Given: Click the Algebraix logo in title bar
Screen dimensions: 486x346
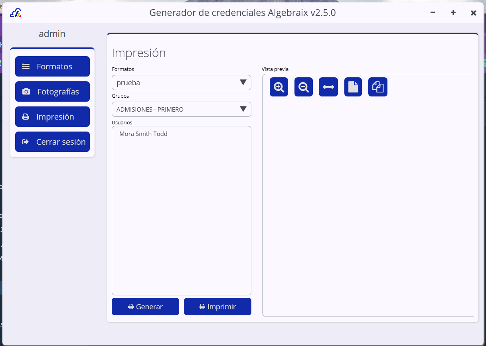Looking at the screenshot, I should pos(16,13).
